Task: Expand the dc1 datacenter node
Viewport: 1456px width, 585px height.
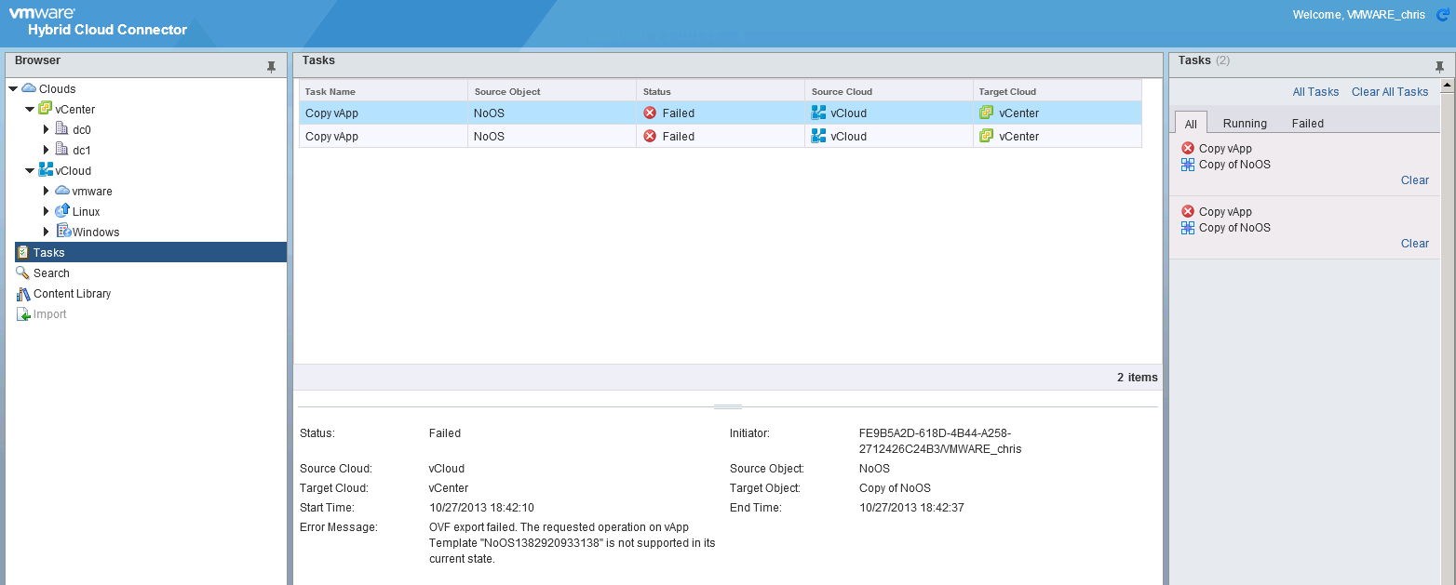Action: click(x=47, y=150)
